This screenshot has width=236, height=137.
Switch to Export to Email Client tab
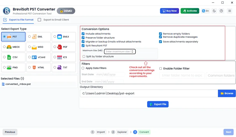point(53,20)
